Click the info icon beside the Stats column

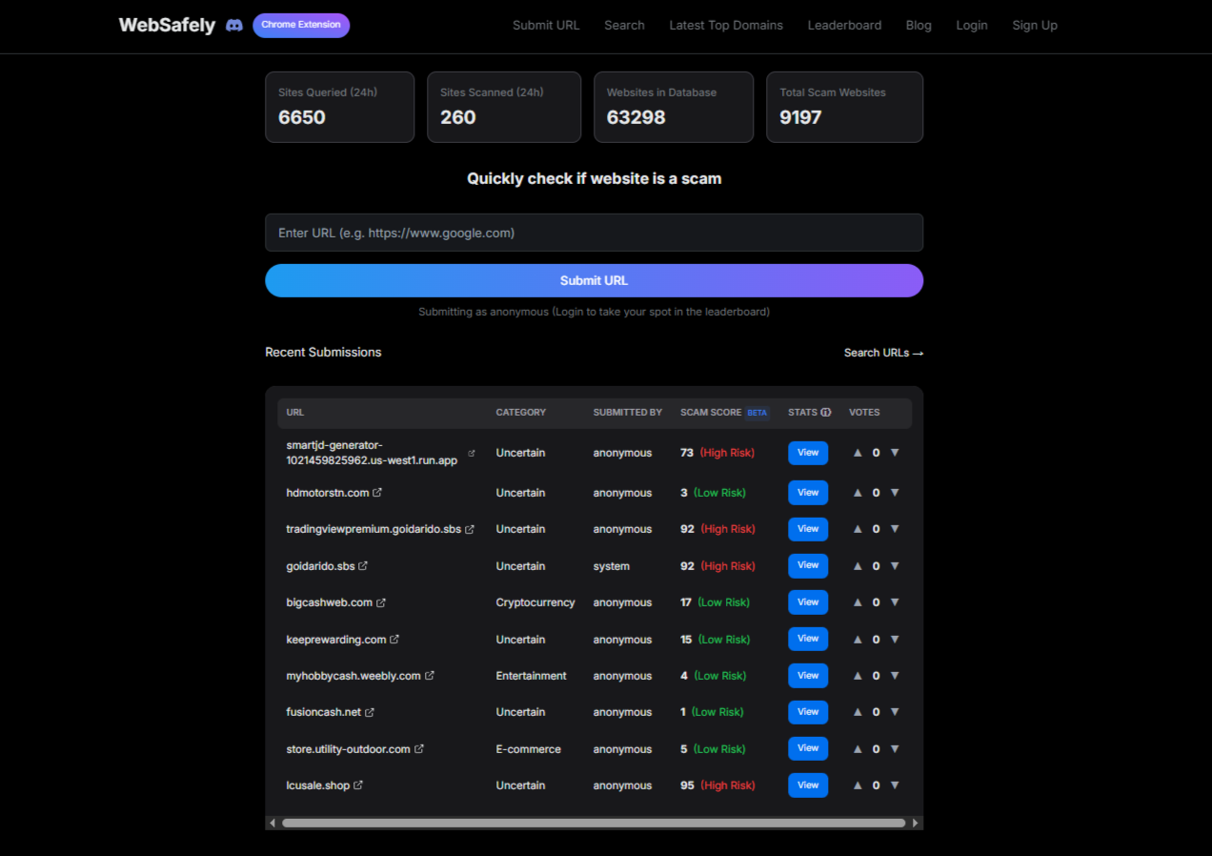[x=825, y=412]
